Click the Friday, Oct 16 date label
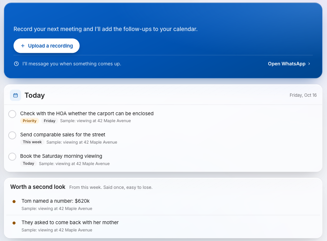This screenshot has height=241, width=327. (303, 95)
